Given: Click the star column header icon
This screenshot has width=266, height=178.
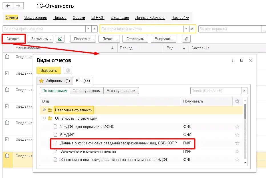Looking at the screenshot, I should (x=237, y=101).
